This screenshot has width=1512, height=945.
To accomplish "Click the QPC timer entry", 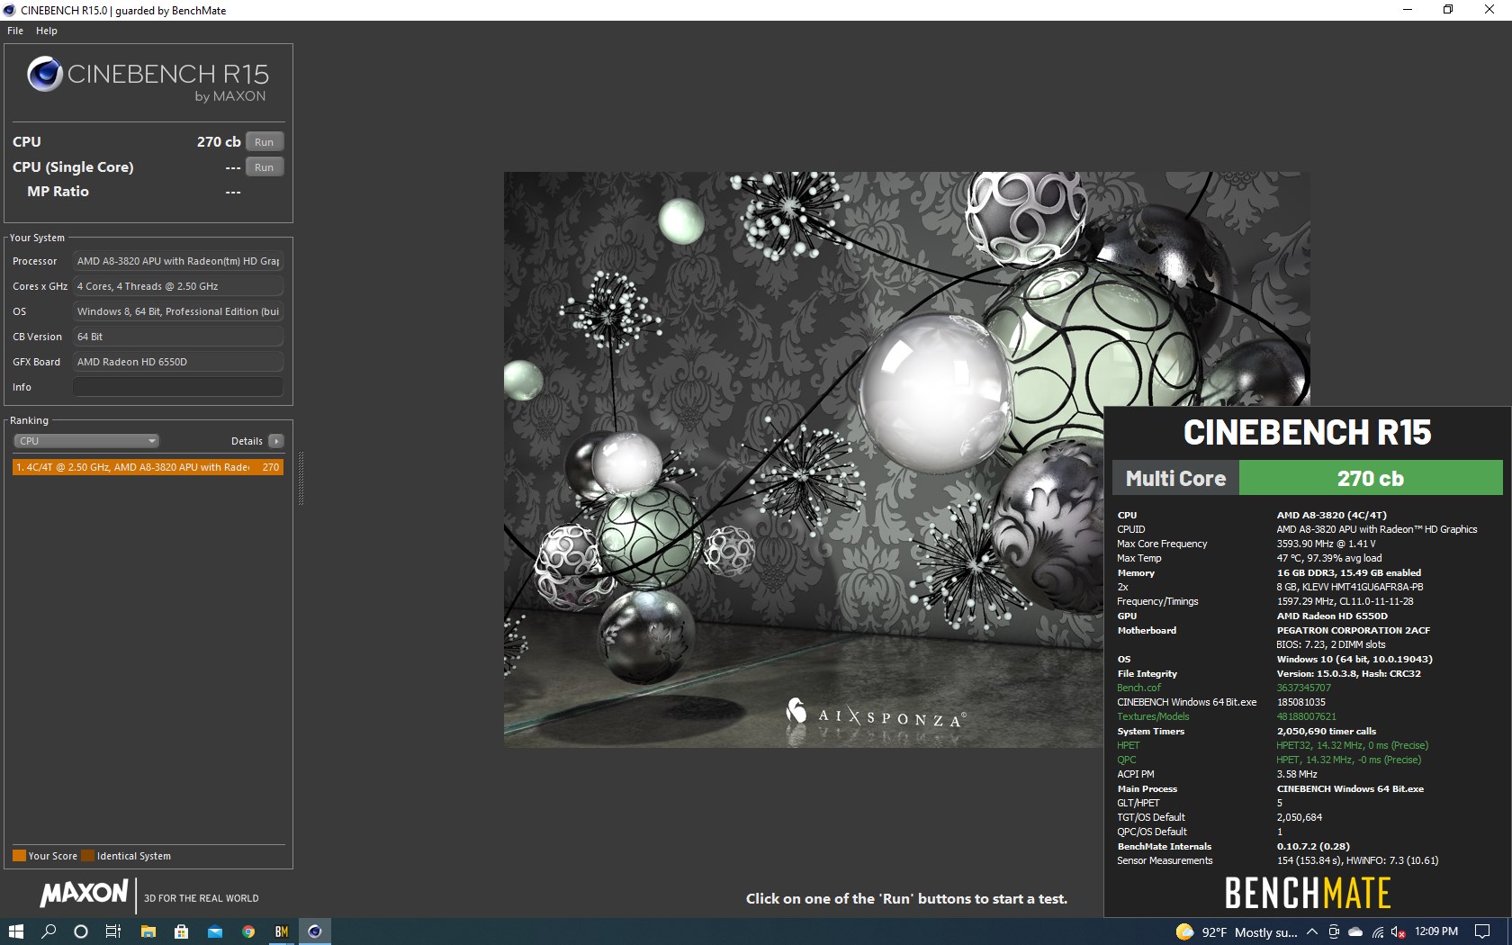I will pos(1127,760).
